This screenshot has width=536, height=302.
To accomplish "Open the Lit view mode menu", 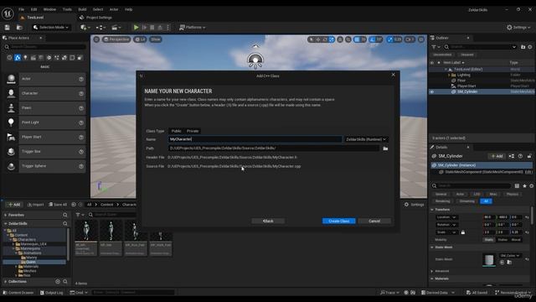I will pyautogui.click(x=140, y=39).
